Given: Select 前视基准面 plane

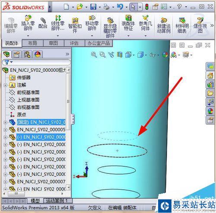Looking at the screenshot, I should 28,92.
